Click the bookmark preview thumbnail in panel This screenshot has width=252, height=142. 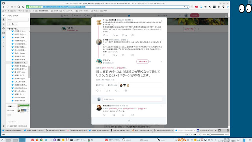click(x=24, y=108)
